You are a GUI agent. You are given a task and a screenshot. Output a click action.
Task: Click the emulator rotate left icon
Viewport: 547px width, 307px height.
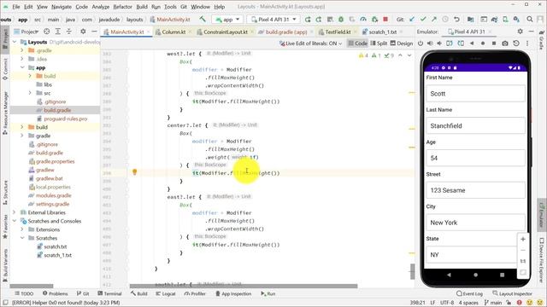click(x=450, y=43)
